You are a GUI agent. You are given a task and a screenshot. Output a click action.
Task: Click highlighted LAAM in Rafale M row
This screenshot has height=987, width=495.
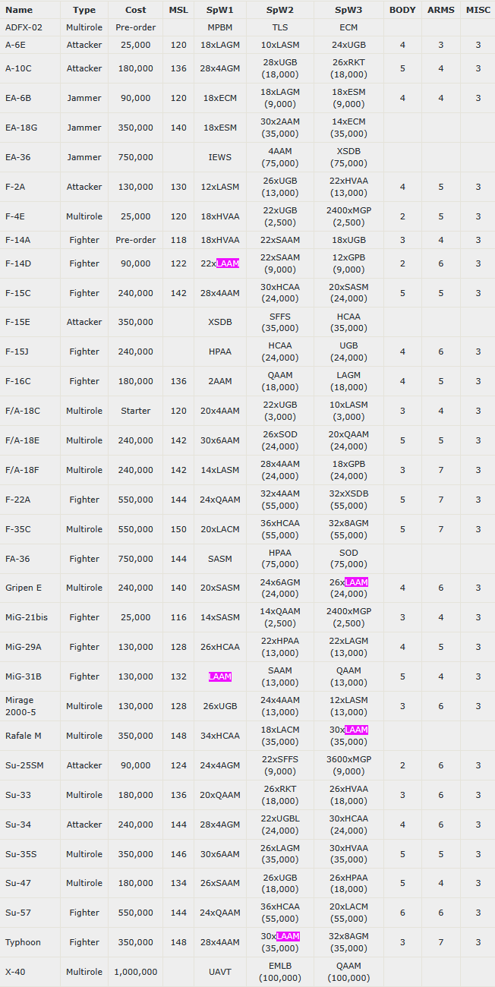point(356,730)
